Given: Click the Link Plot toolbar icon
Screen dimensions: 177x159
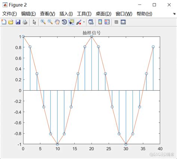Looking at the screenshot, I should click(x=91, y=22).
